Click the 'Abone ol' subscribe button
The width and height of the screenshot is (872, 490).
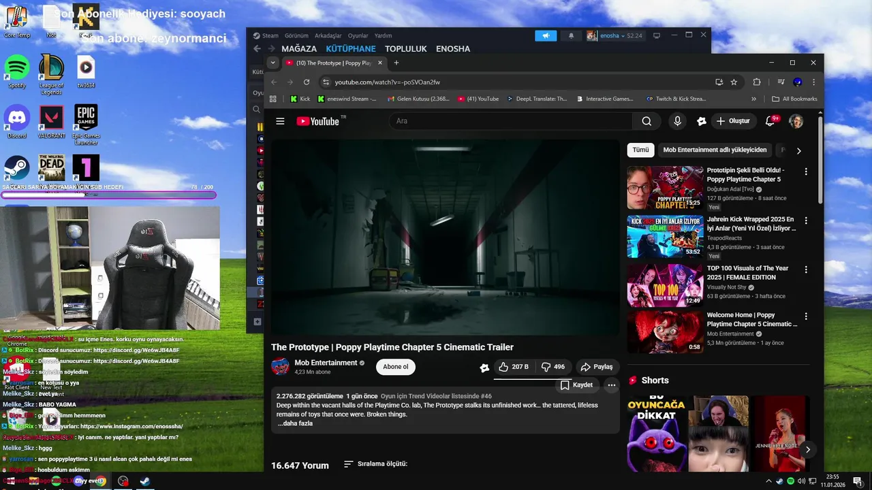coord(396,367)
